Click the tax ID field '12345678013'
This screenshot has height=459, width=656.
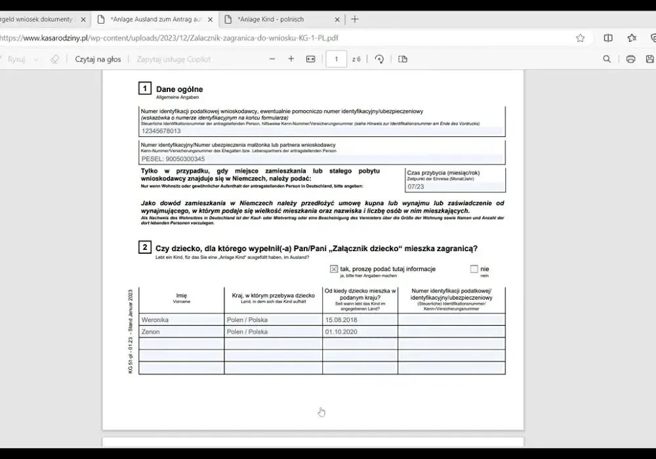coord(321,131)
